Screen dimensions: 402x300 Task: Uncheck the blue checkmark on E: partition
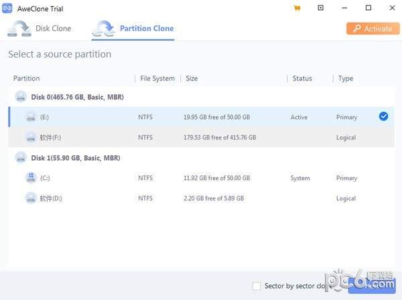383,117
